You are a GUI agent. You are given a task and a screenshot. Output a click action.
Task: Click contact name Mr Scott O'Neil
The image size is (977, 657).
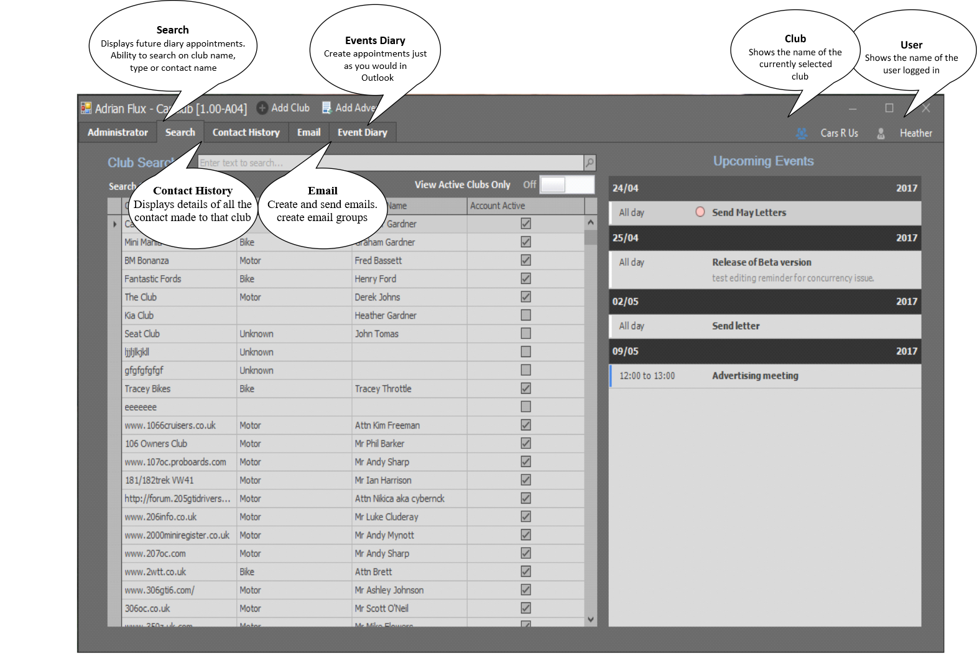382,609
